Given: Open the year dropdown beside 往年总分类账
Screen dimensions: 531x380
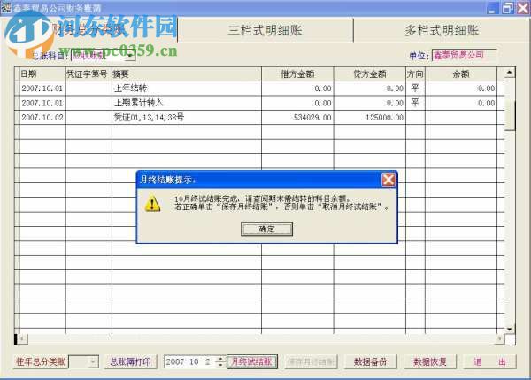Looking at the screenshot, I should 92,361.
